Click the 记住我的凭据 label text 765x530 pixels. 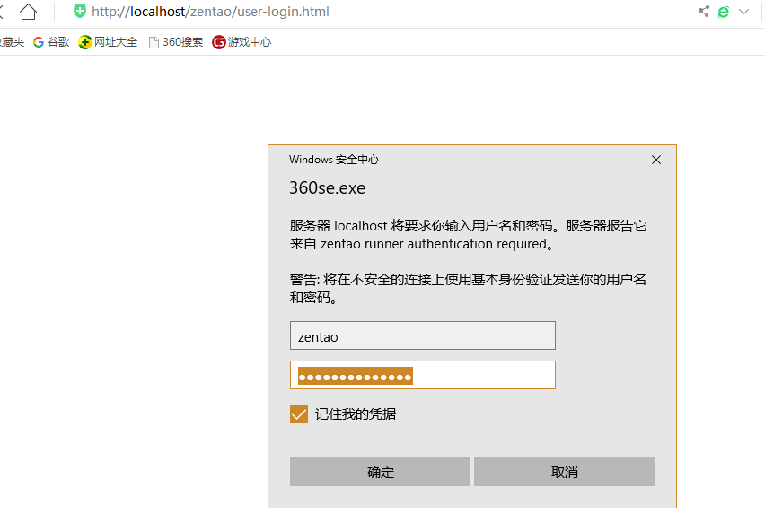point(356,414)
